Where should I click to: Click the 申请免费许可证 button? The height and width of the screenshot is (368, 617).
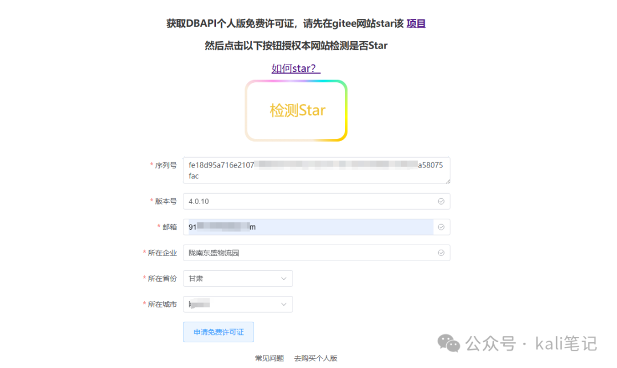pyautogui.click(x=218, y=332)
